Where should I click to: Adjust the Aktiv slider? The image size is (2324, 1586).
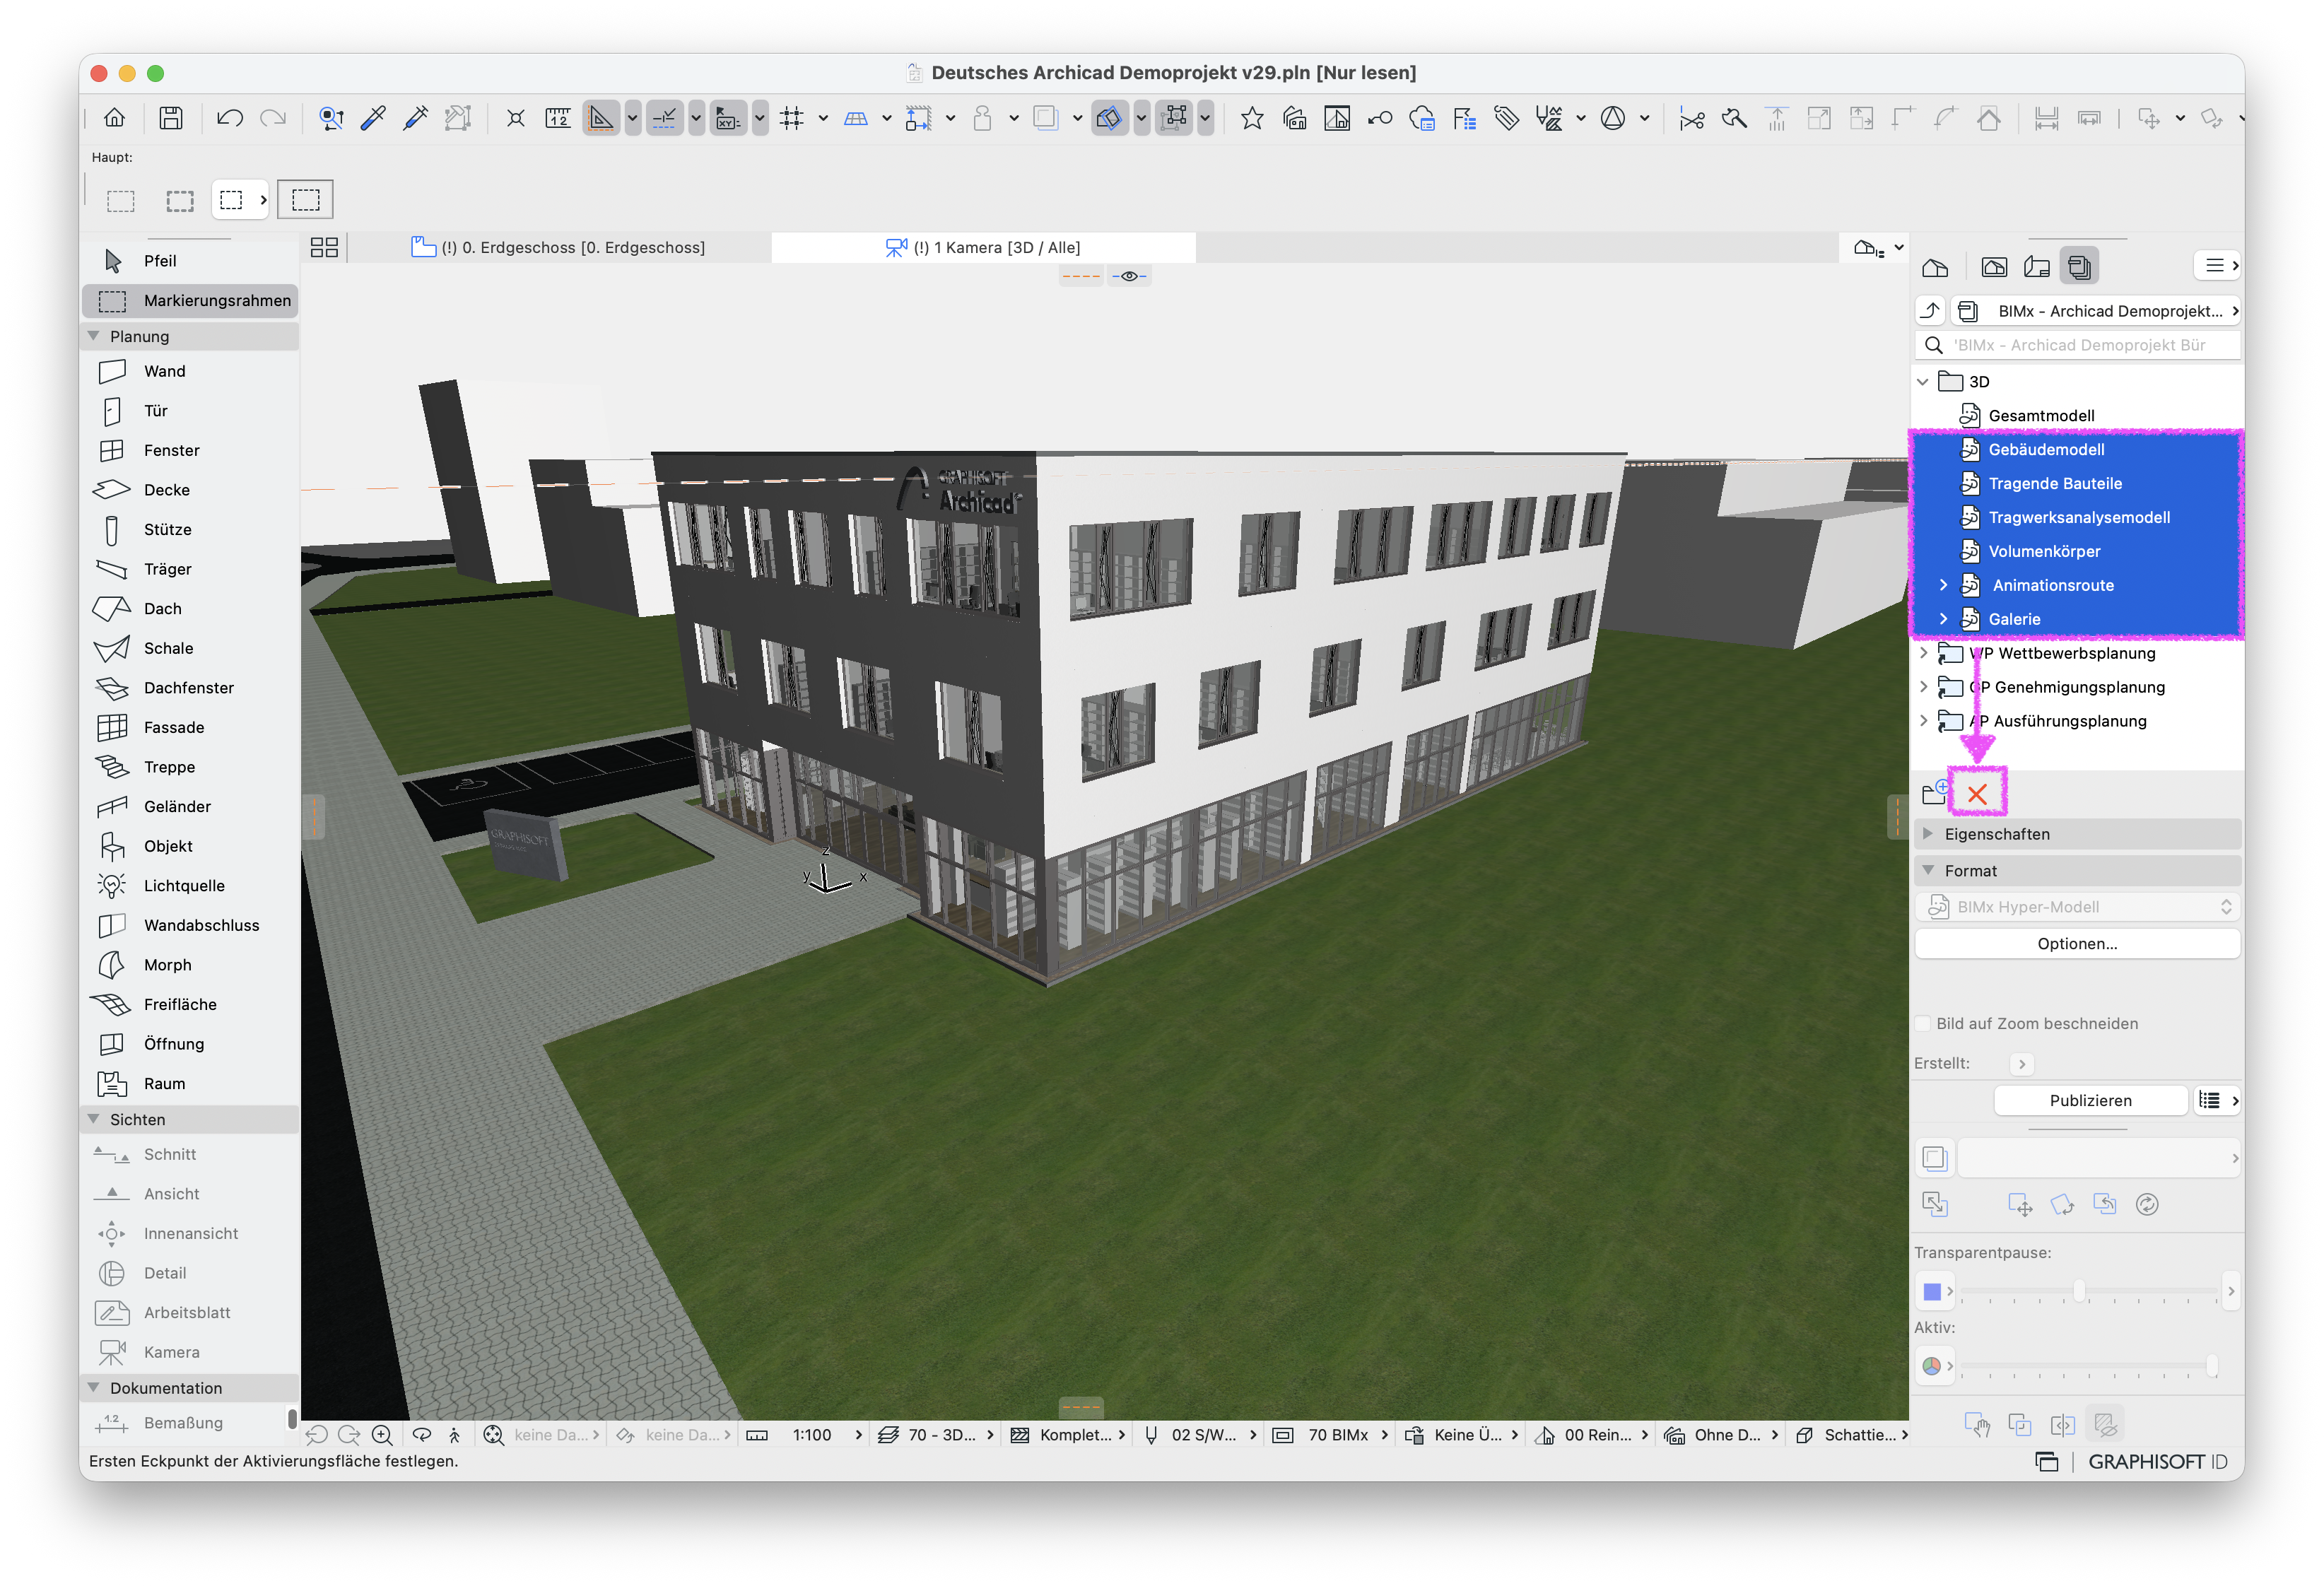coord(2211,1366)
